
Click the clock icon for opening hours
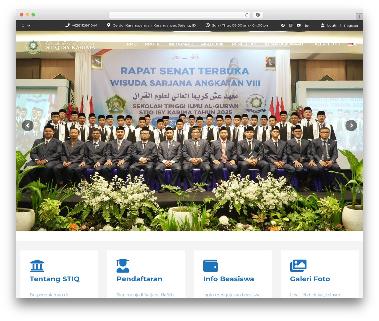(x=208, y=25)
